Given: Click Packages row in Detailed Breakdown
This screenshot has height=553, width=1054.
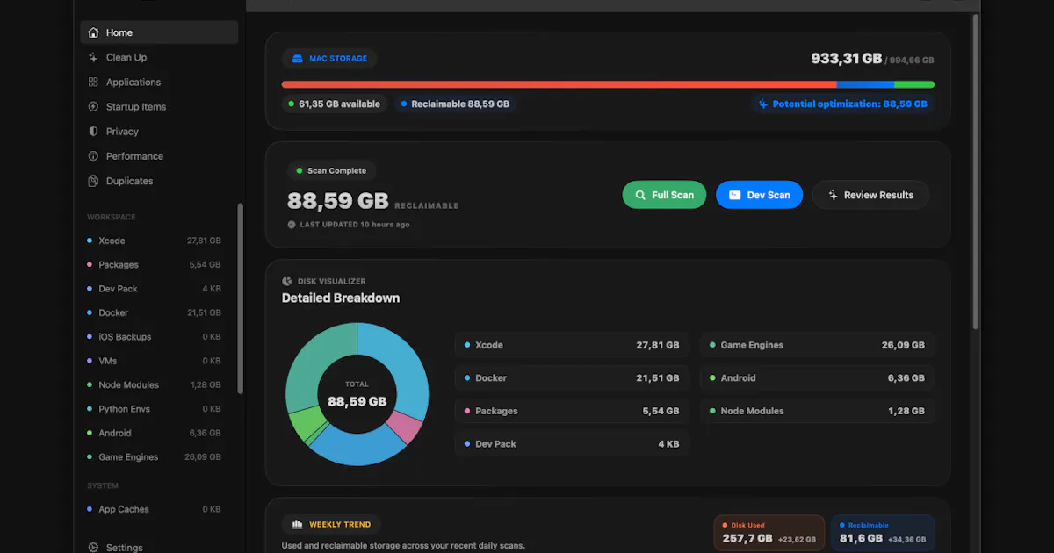Looking at the screenshot, I should (572, 411).
